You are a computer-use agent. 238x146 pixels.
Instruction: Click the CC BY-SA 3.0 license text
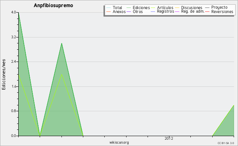[226, 143]
